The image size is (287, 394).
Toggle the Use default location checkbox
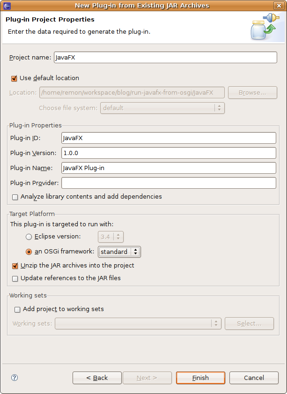15,78
